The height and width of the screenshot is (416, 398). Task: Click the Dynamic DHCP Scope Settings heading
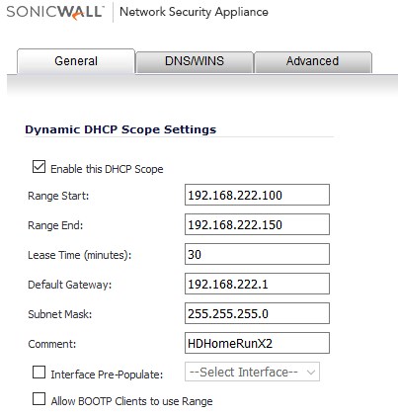(x=120, y=129)
